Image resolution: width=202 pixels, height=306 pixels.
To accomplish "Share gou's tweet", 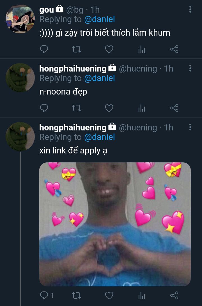I will pyautogui.click(x=174, y=49).
